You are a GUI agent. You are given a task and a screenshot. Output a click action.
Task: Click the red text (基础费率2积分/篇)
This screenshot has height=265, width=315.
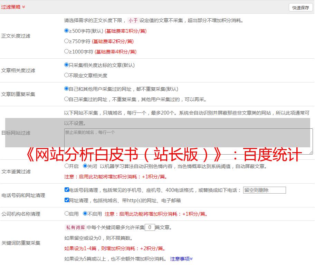tap(113, 41)
